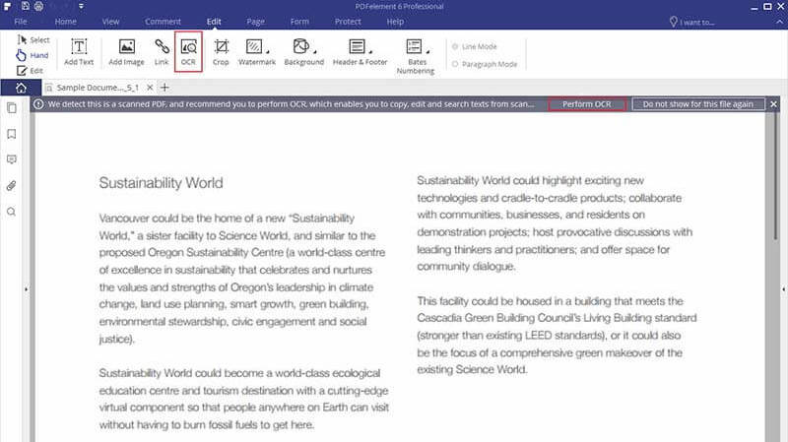Viewport: 788px width, 442px height.
Task: Switch to the Page ribbon tab
Action: pos(255,22)
